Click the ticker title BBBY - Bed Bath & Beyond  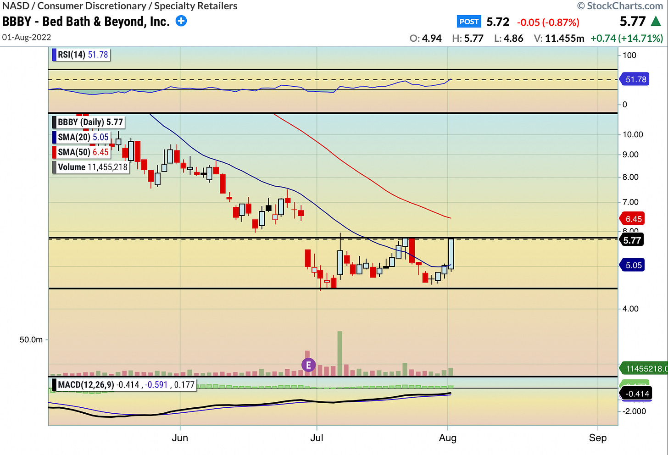click(86, 22)
